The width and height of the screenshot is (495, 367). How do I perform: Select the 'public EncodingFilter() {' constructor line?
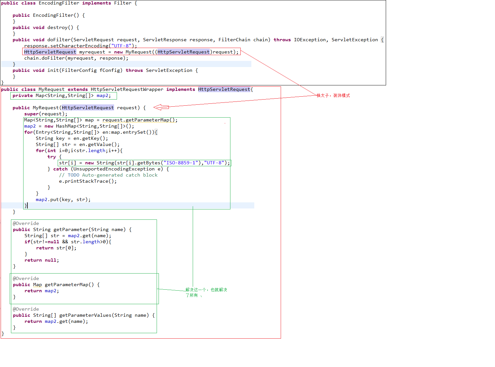point(49,15)
